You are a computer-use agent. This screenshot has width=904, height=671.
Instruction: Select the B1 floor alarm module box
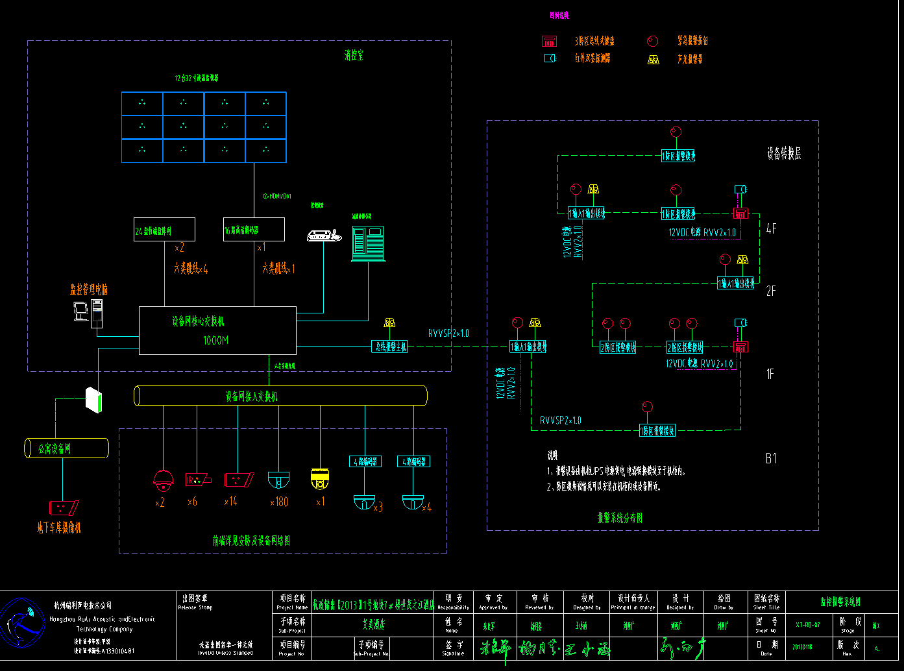[657, 431]
